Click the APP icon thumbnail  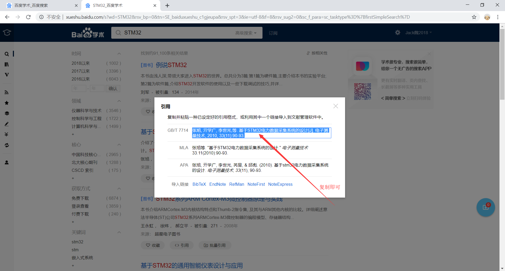tap(362, 66)
